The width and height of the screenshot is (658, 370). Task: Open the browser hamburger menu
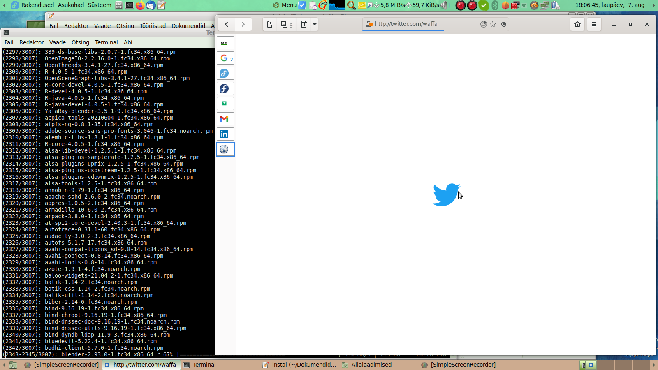tap(594, 24)
